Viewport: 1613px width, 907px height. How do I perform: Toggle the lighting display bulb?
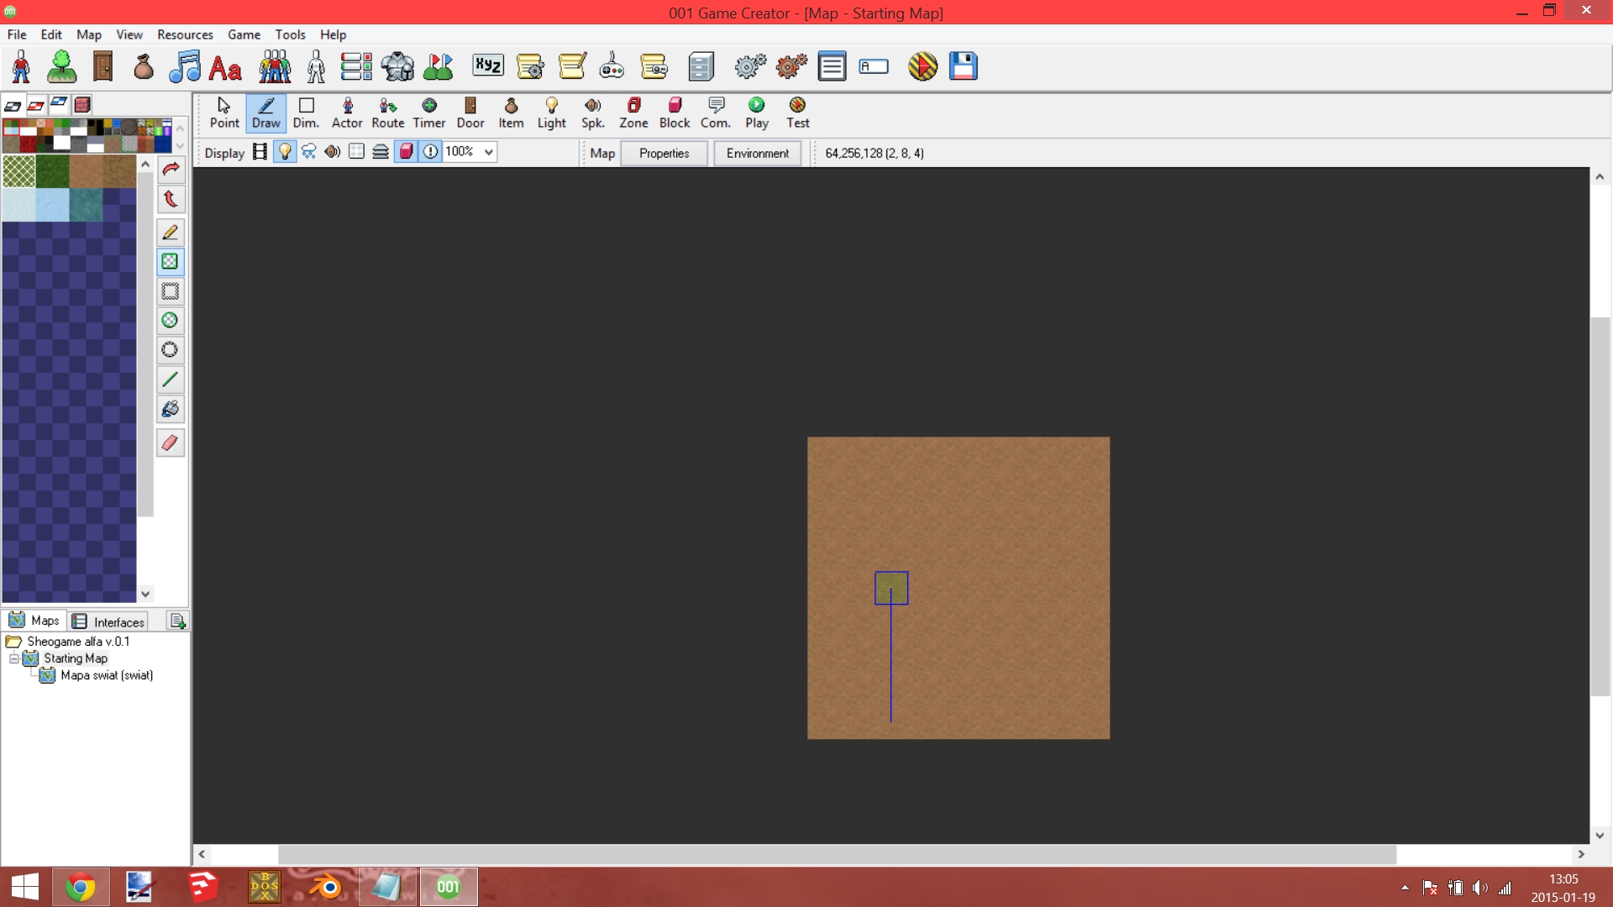[285, 152]
